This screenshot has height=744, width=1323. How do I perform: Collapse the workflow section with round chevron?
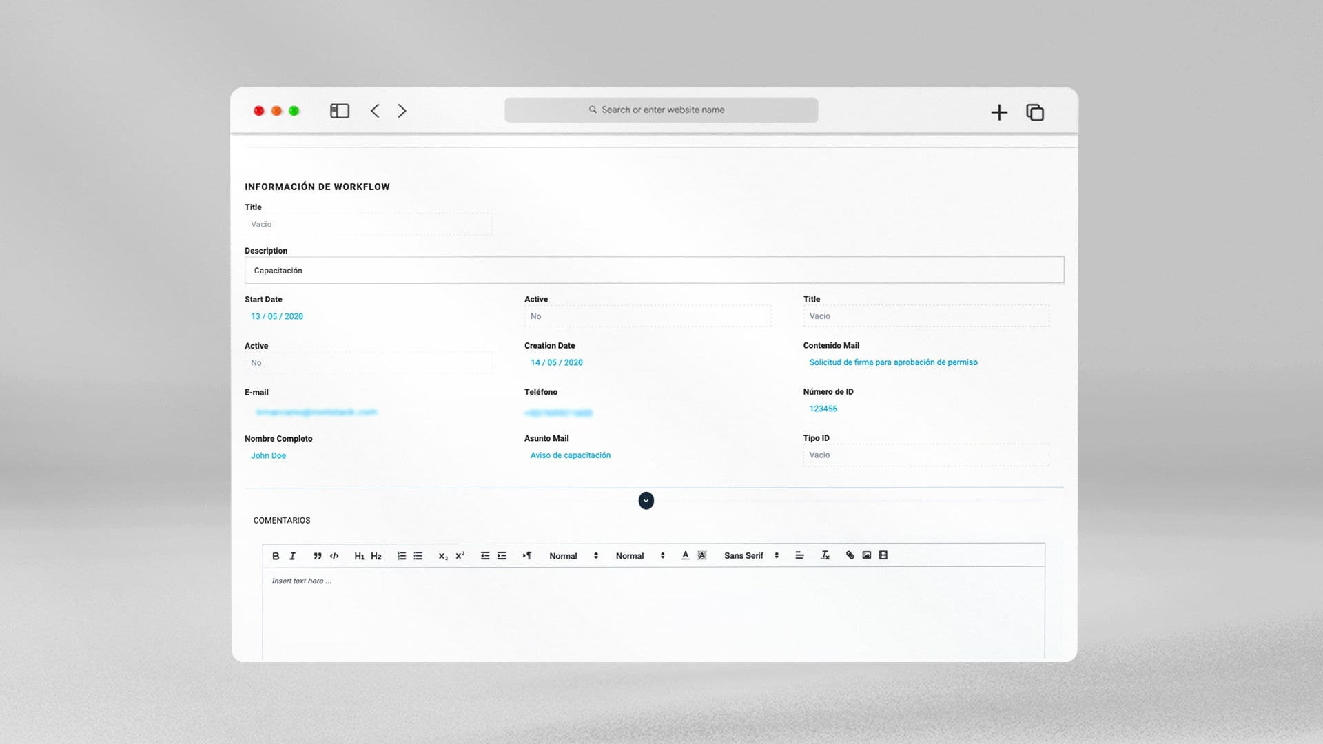[646, 501]
